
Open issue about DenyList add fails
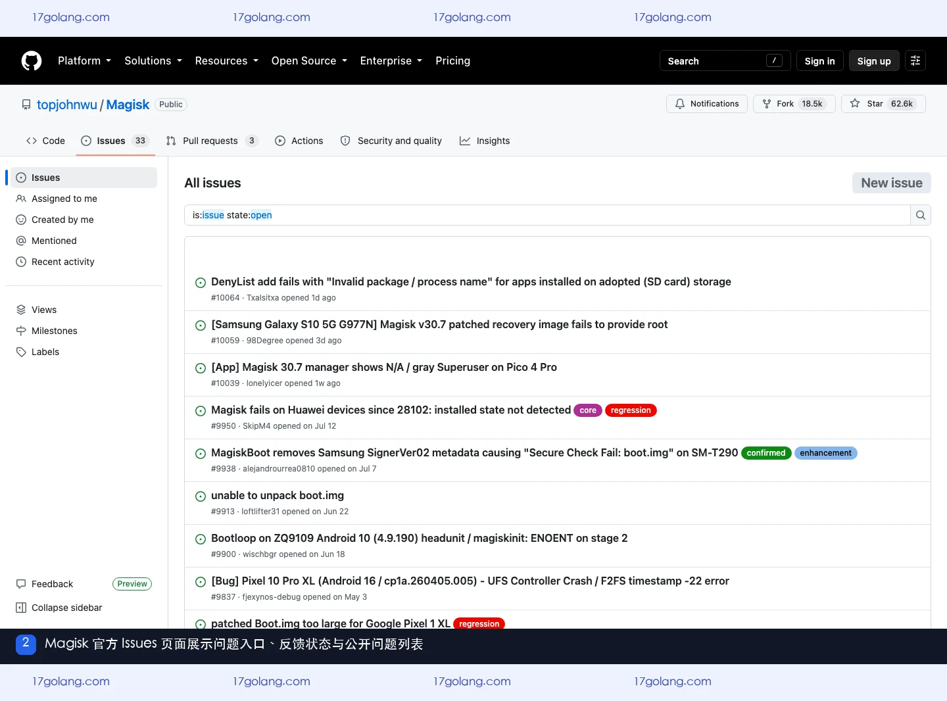pyautogui.click(x=471, y=281)
